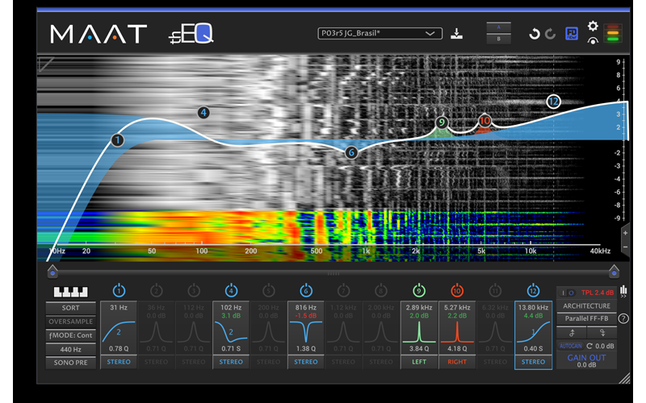646x403 pixels.
Task: Click the minus zoom icon on right edge
Action: [625, 247]
